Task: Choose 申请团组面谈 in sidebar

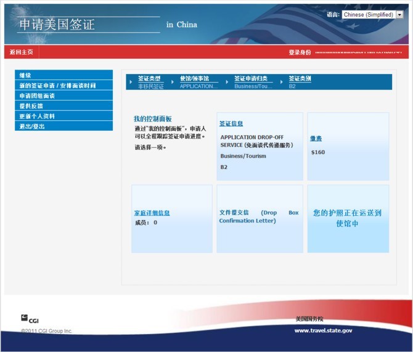Action: coord(63,96)
